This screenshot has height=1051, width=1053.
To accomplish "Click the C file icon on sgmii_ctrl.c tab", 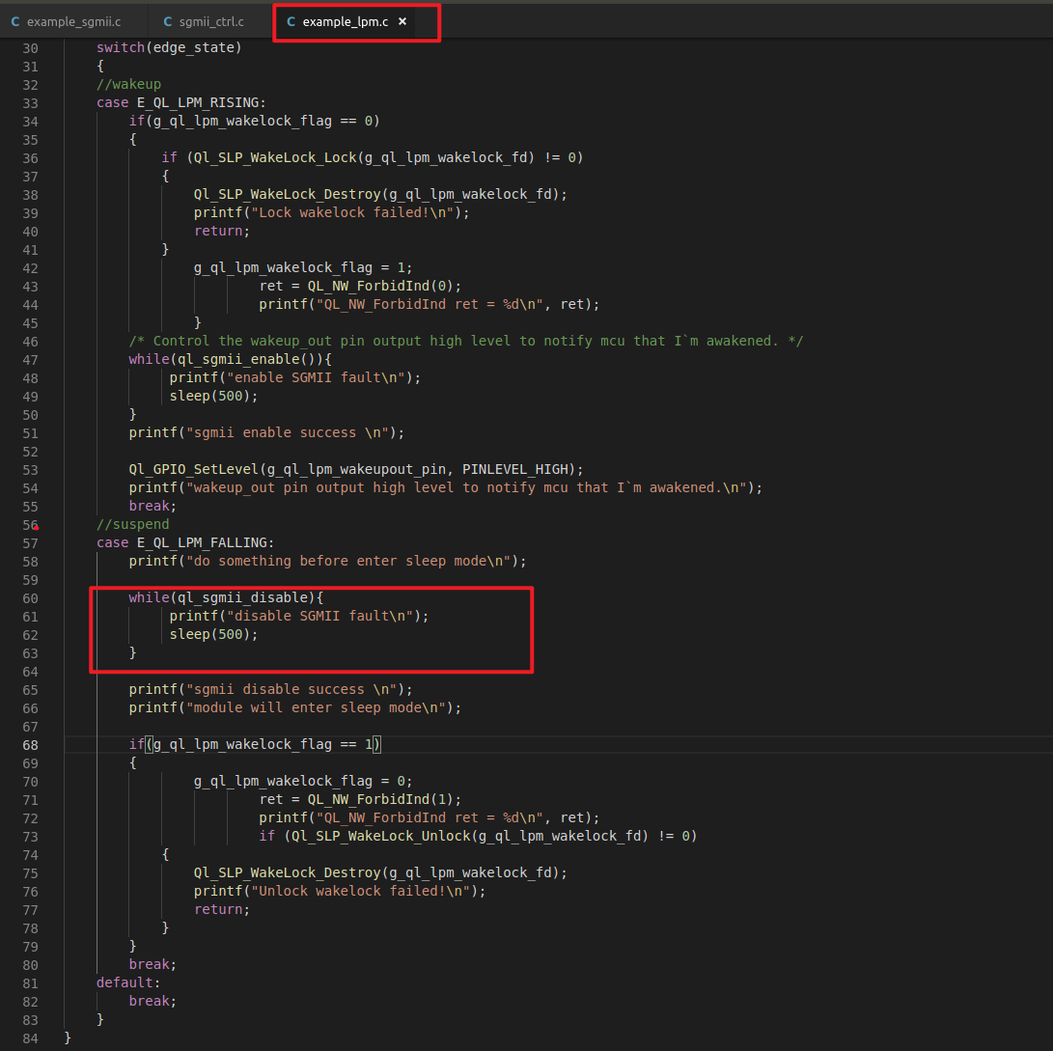I will (x=168, y=21).
